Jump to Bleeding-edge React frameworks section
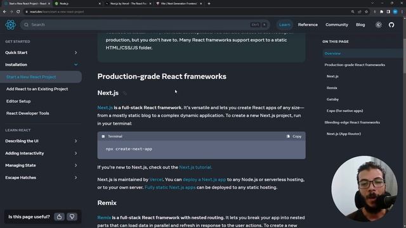This screenshot has height=228, width=406. 352,122
